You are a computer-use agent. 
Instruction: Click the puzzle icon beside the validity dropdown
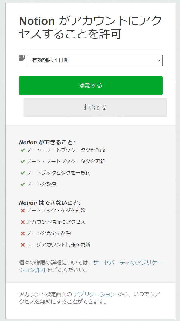[22, 58]
